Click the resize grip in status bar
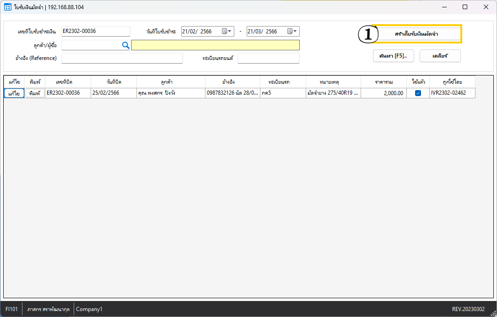Image resolution: width=497 pixels, height=317 pixels. coord(493,313)
